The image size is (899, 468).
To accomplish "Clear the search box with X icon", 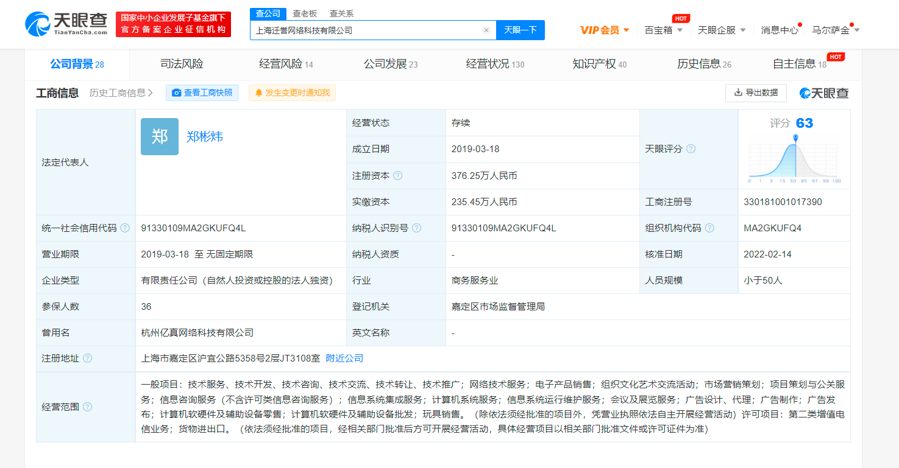I will point(486,30).
